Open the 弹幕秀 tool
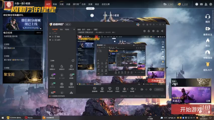This screenshot has width=214, height=120. tap(62, 85)
